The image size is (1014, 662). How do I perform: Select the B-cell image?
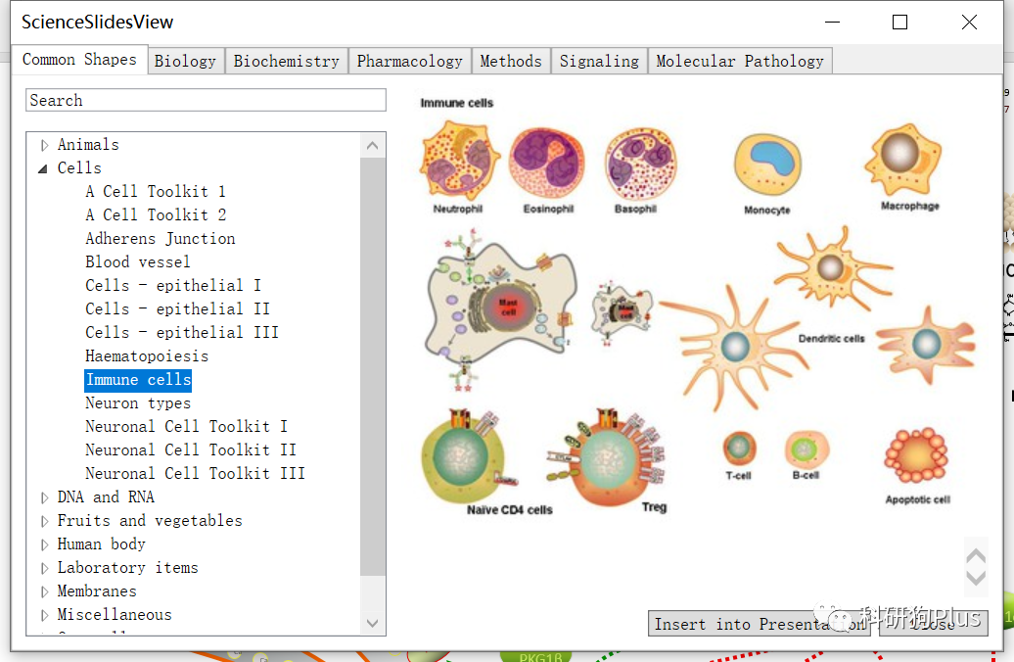click(x=807, y=449)
